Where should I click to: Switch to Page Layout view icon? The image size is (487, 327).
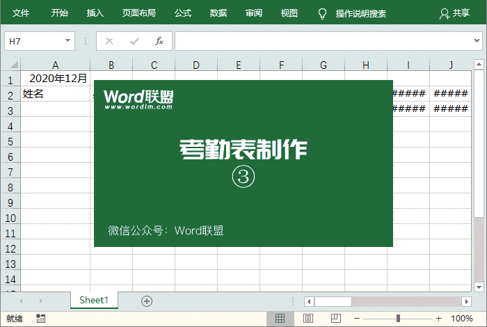(x=308, y=319)
